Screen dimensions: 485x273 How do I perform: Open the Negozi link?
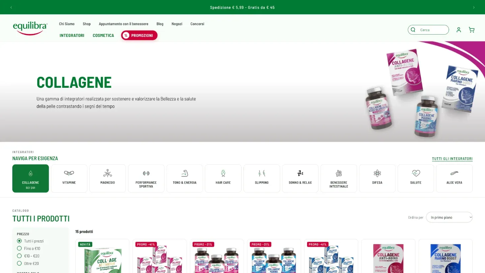(177, 24)
